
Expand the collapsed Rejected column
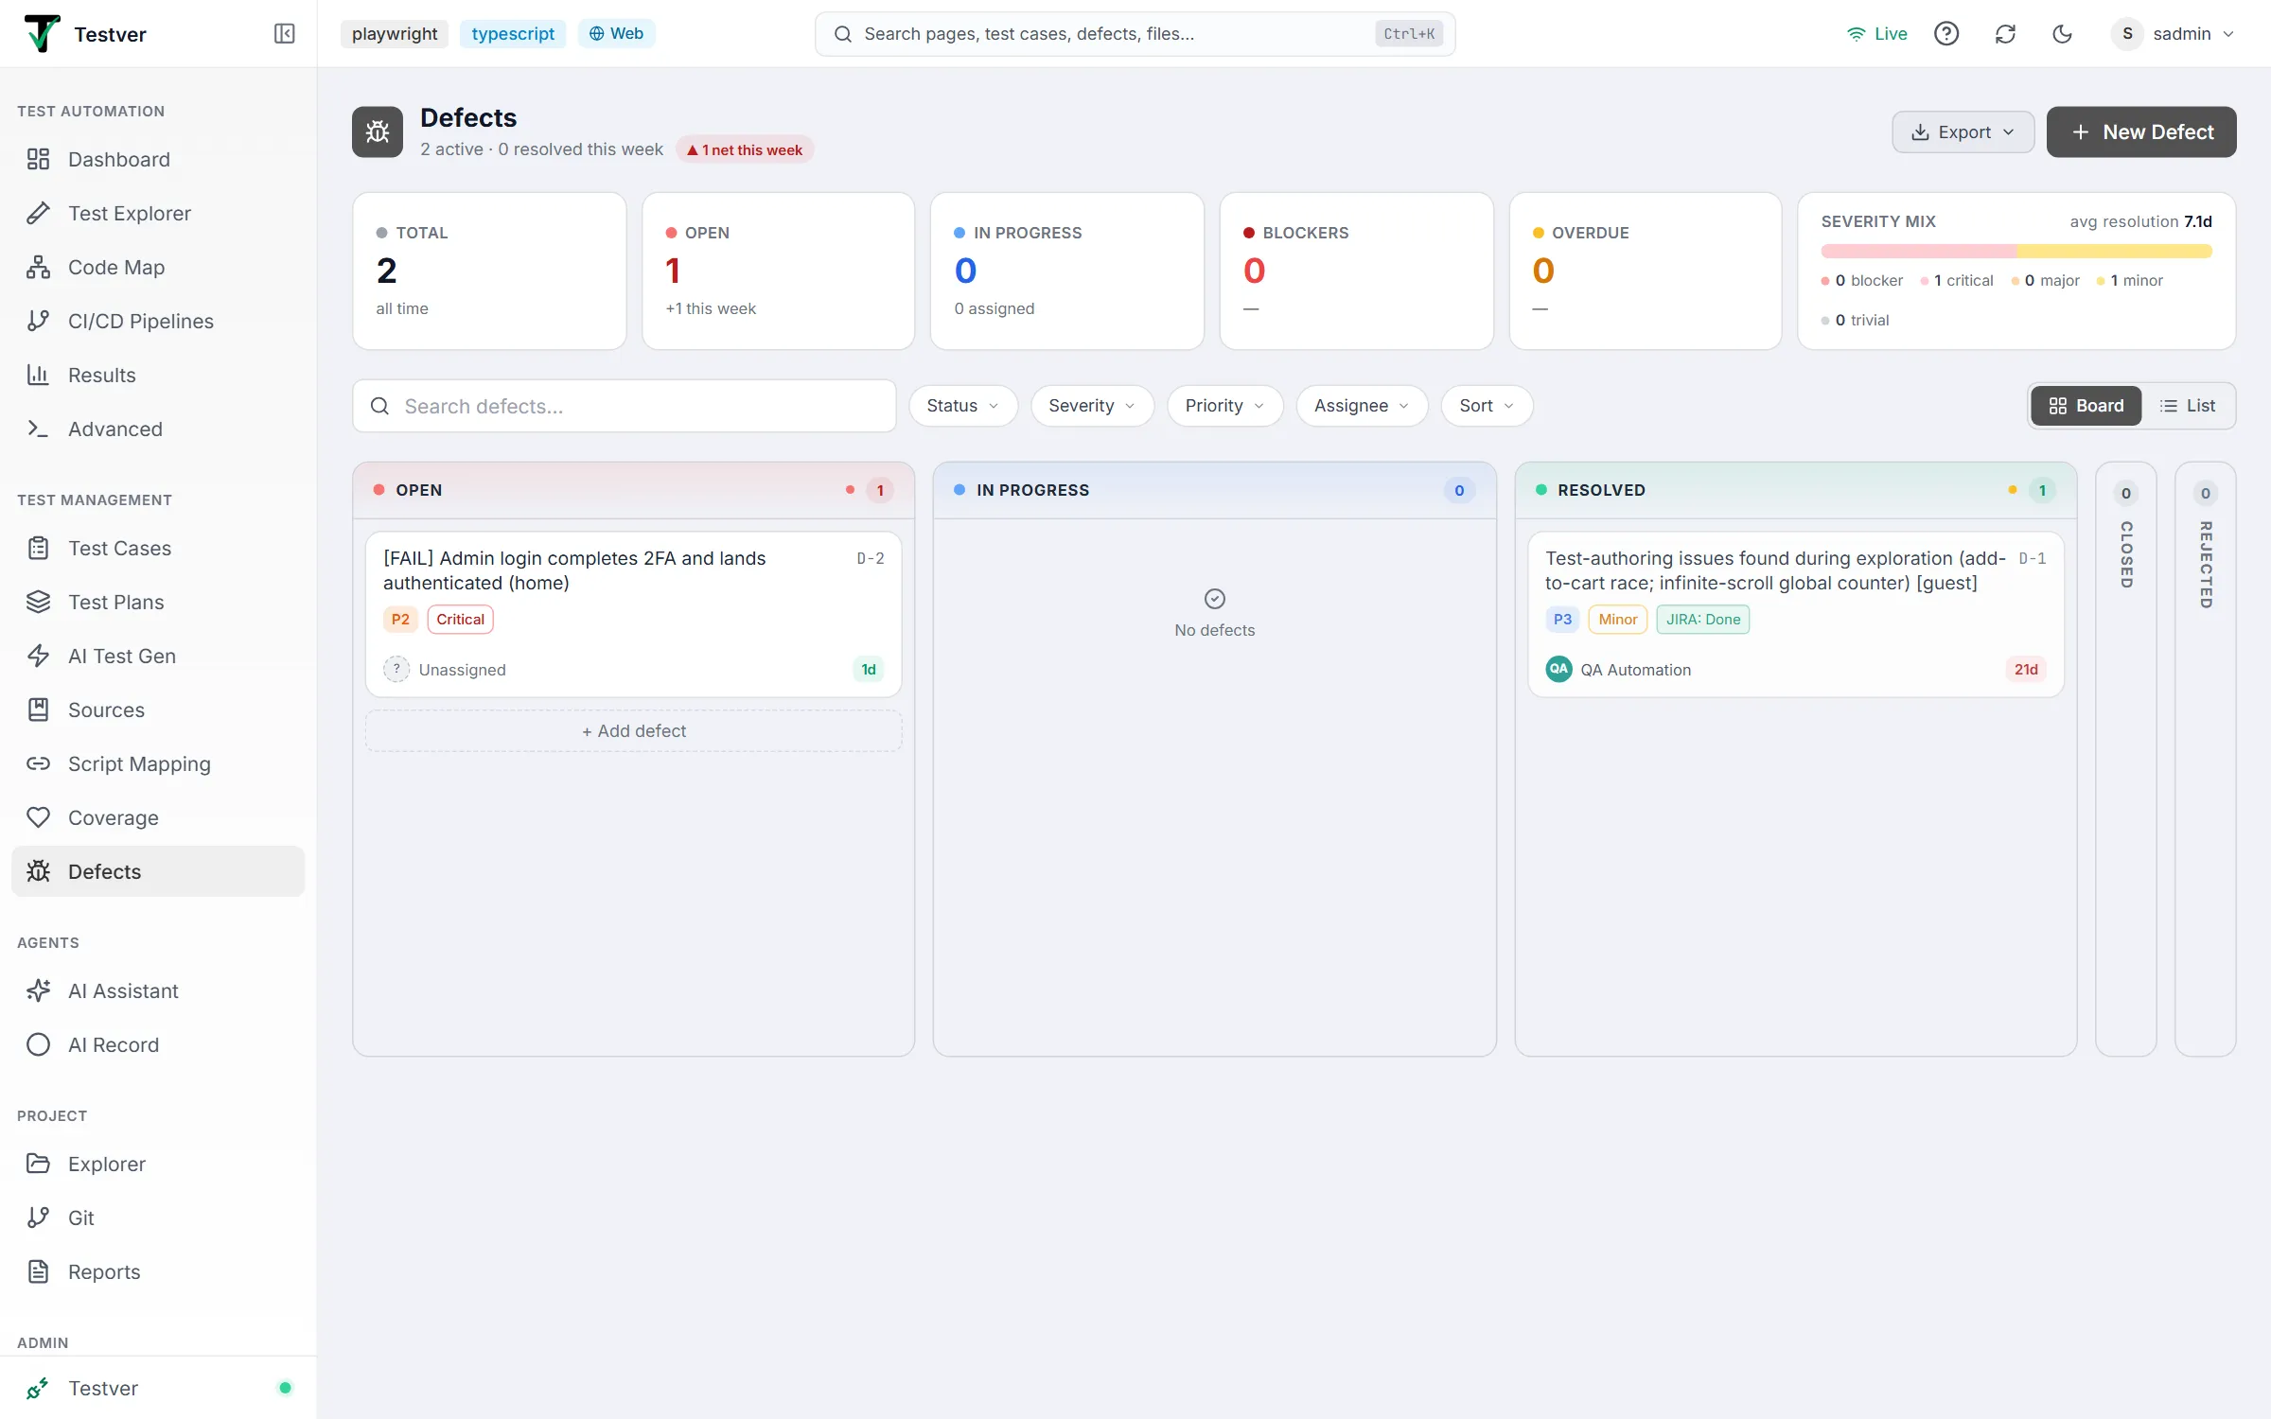[x=2206, y=759]
